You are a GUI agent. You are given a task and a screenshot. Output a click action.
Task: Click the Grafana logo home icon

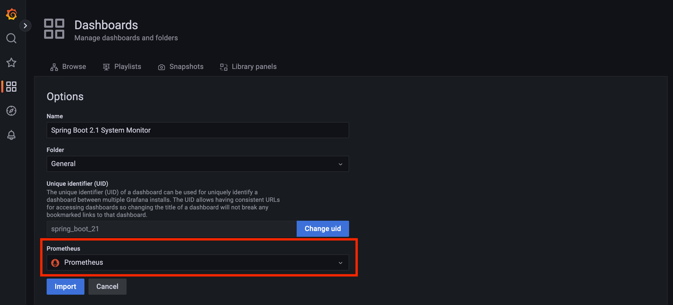pyautogui.click(x=11, y=14)
